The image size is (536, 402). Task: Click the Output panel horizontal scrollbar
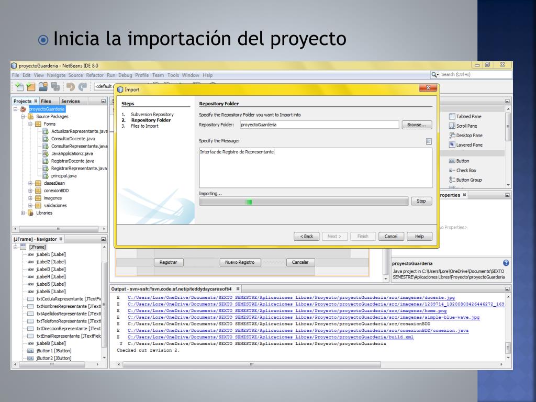point(252,364)
